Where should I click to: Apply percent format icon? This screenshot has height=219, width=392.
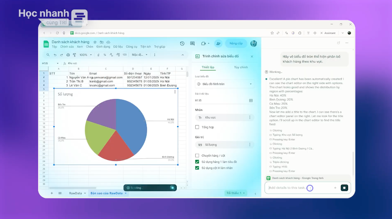[x=105, y=55]
